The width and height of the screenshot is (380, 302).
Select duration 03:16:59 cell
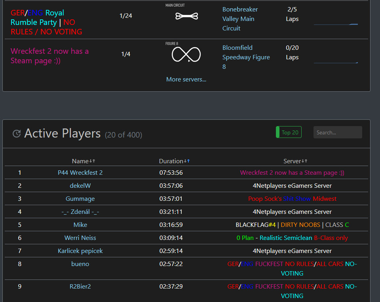click(x=171, y=225)
